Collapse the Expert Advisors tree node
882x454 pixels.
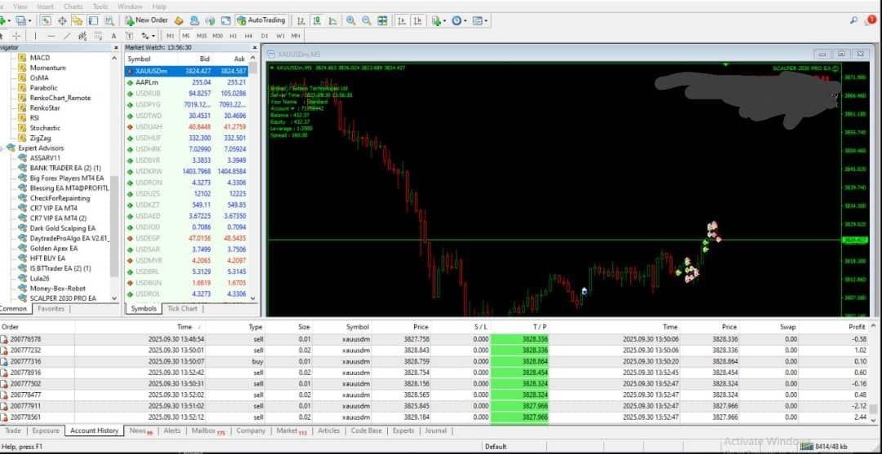click(2, 148)
